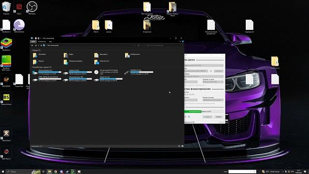Image resolution: width=309 pixels, height=174 pixels.
Task: Click the Cancel button in the Rufus window
Action: pyautogui.click(x=219, y=117)
